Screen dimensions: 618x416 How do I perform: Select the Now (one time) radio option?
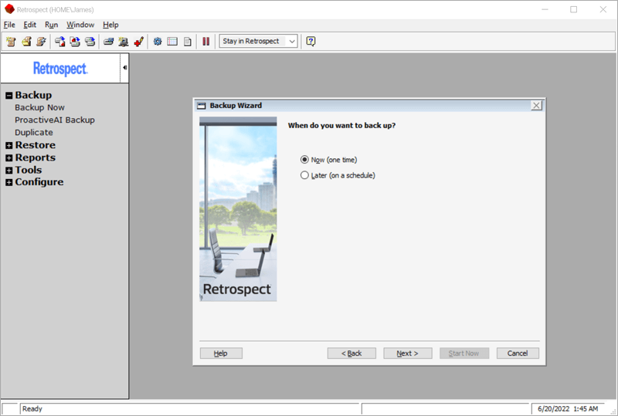(304, 160)
